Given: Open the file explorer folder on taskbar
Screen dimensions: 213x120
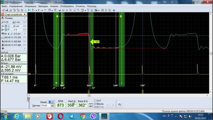Looking at the screenshot, I should [x=28, y=116].
